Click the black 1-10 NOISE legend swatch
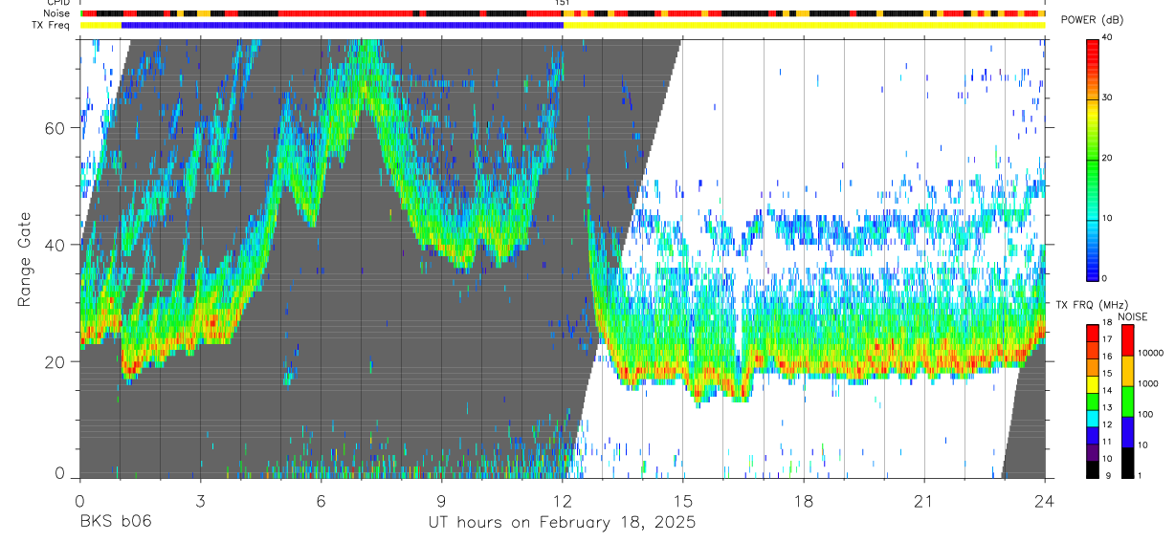This screenshot has width=1175, height=542. [x=1127, y=463]
